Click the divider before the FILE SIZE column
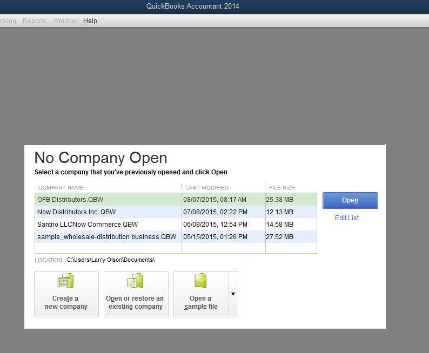429x353 pixels. [x=265, y=187]
